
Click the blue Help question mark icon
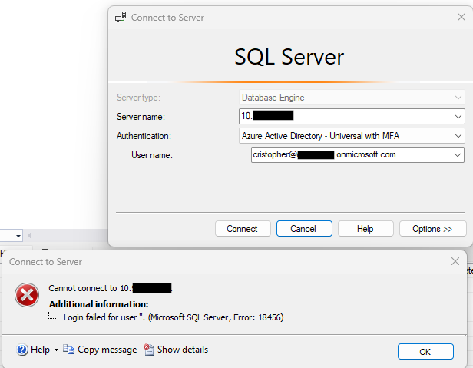(x=22, y=350)
